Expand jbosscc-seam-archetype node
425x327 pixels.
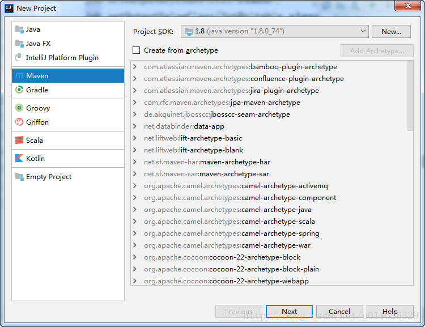point(135,114)
